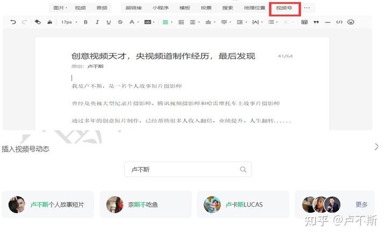Click the channel search box containing 卢不斯
387x236 pixels.
[188, 169]
